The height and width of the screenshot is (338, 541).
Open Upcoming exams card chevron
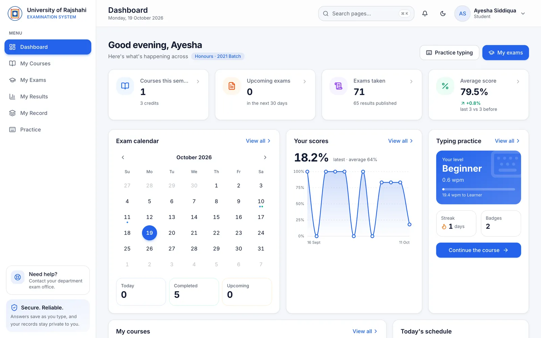[305, 81]
